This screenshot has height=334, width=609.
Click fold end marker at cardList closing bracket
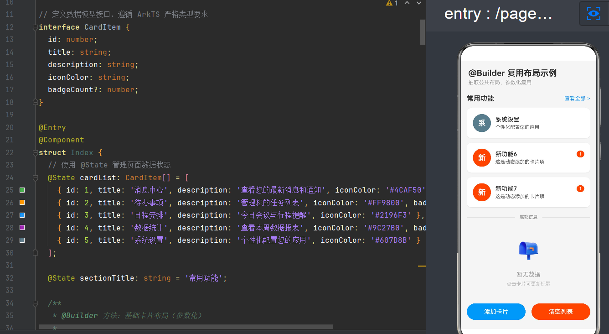[x=35, y=252]
